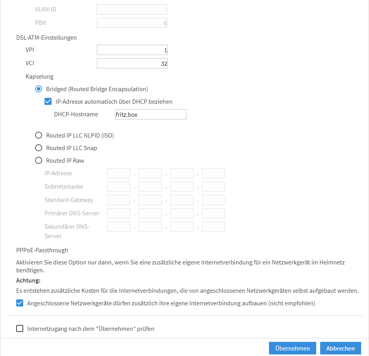
Task: Select Routed IP LLC NLPID (ISO) option
Action: [39, 135]
